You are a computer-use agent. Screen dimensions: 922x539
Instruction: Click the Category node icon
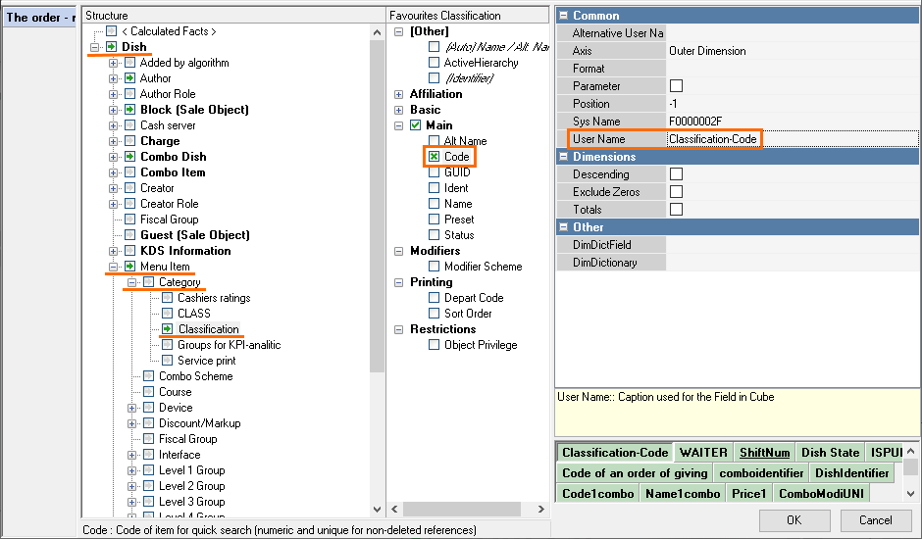click(149, 282)
